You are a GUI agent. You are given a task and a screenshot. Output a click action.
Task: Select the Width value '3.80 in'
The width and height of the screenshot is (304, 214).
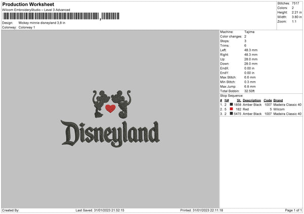(x=296, y=17)
